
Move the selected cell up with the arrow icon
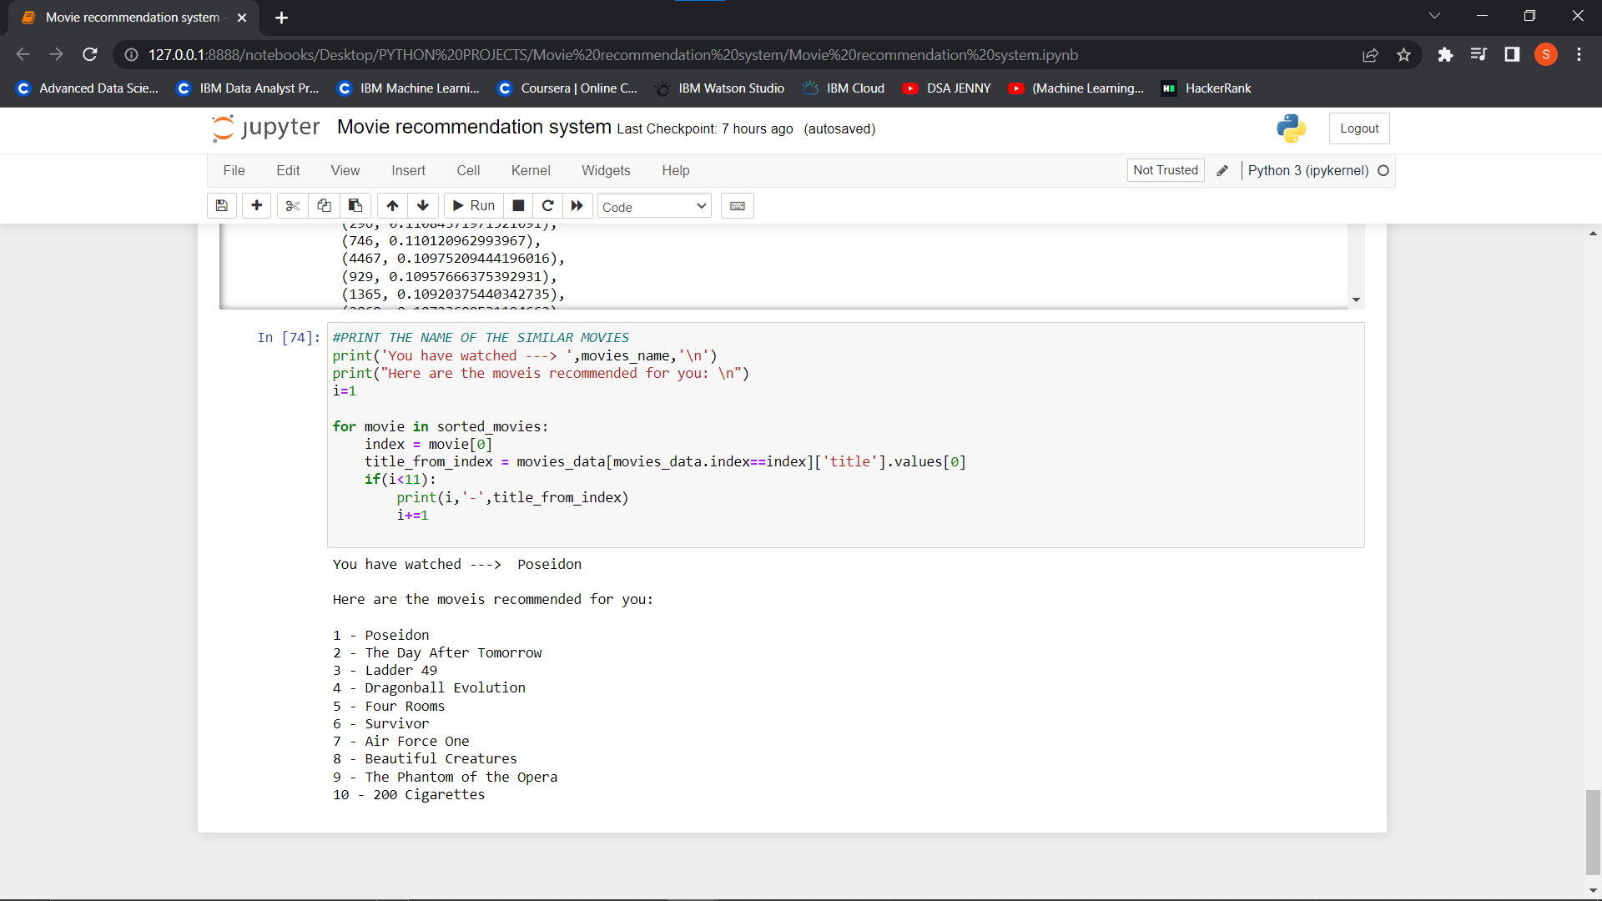point(391,205)
